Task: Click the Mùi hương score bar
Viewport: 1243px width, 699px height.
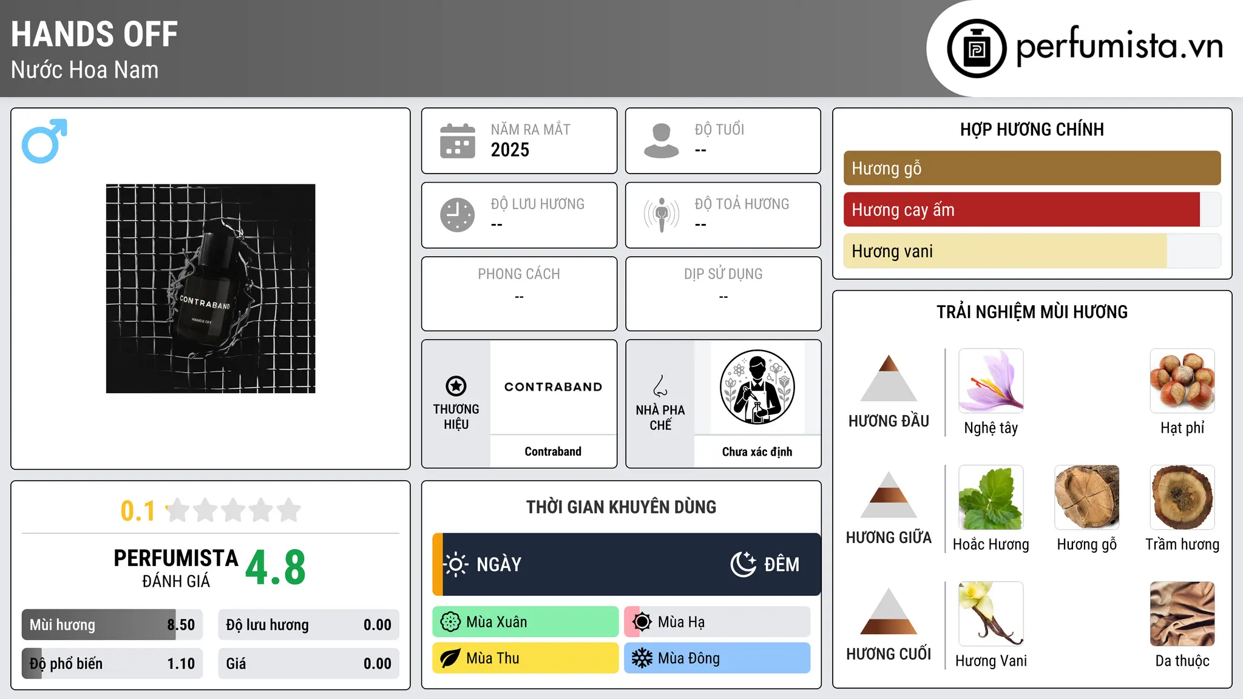Action: coord(112,625)
